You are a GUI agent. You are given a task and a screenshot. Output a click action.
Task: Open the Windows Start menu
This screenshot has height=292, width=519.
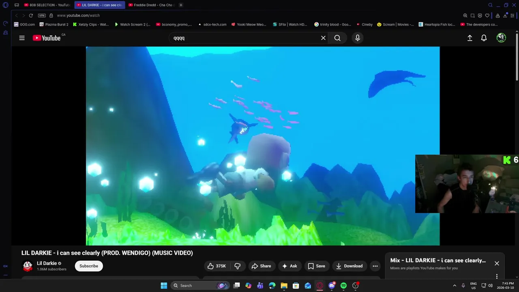click(x=164, y=286)
